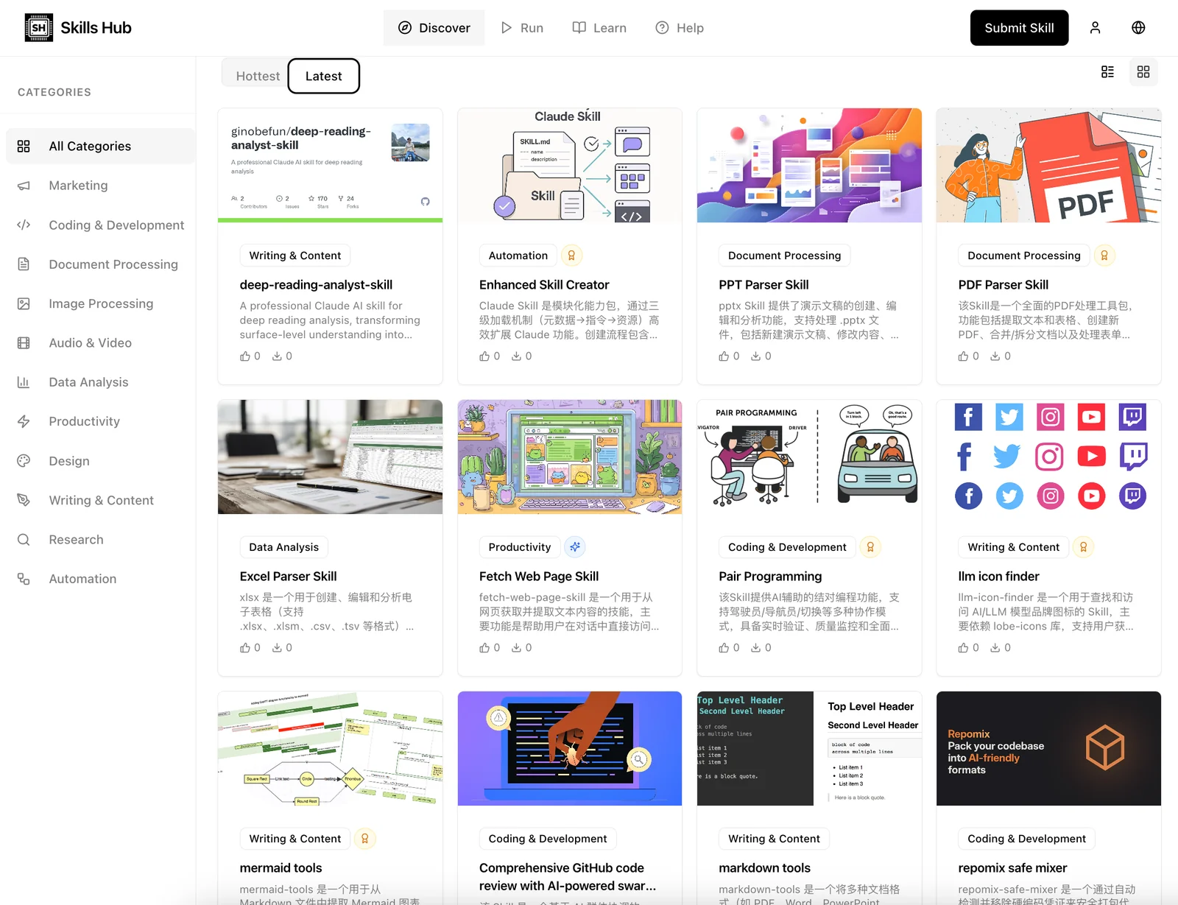The height and width of the screenshot is (905, 1178).
Task: Click download icon on Enhanced Skill Creator
Action: point(517,356)
